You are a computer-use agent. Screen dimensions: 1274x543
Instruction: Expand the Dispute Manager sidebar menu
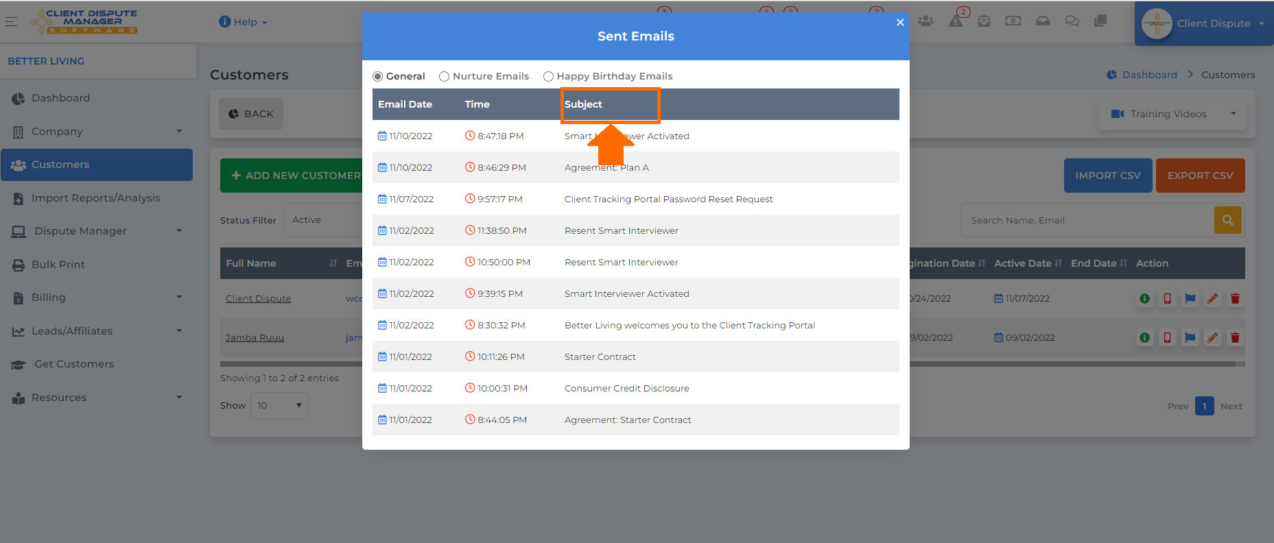coord(96,231)
